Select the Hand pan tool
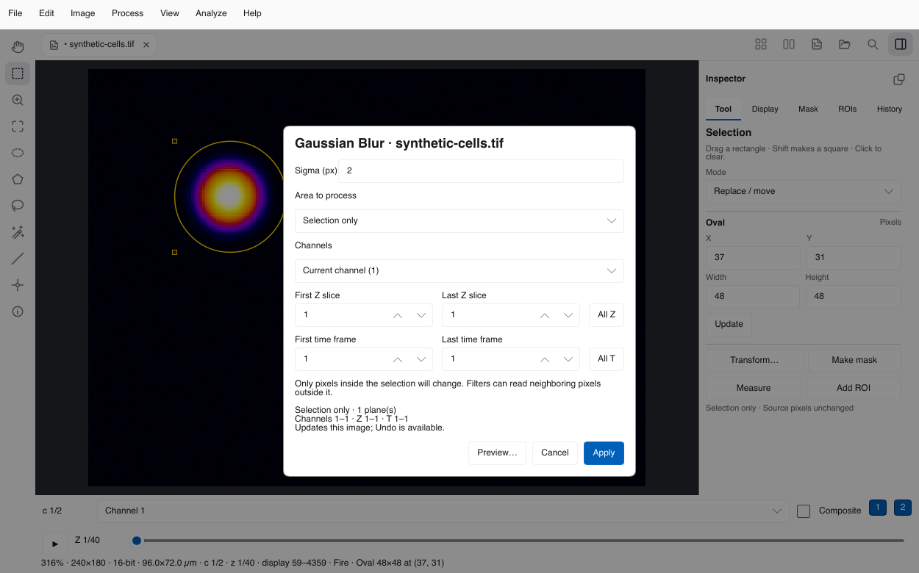The image size is (919, 573). [x=18, y=47]
